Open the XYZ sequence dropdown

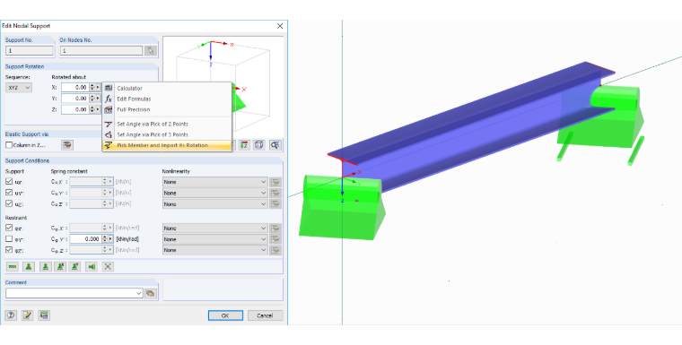pos(19,87)
